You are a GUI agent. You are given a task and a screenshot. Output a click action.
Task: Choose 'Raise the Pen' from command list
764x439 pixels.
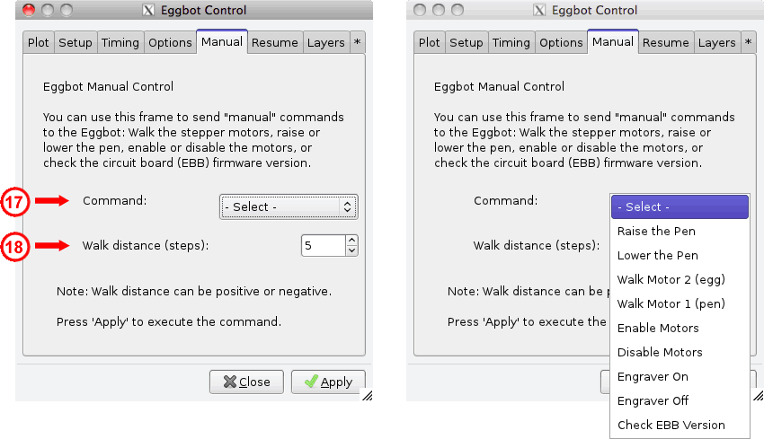(656, 231)
